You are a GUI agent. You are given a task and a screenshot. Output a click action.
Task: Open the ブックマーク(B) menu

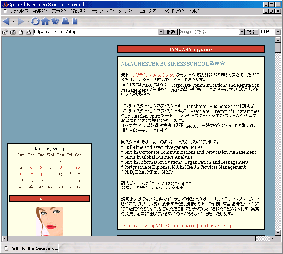pos(102,11)
